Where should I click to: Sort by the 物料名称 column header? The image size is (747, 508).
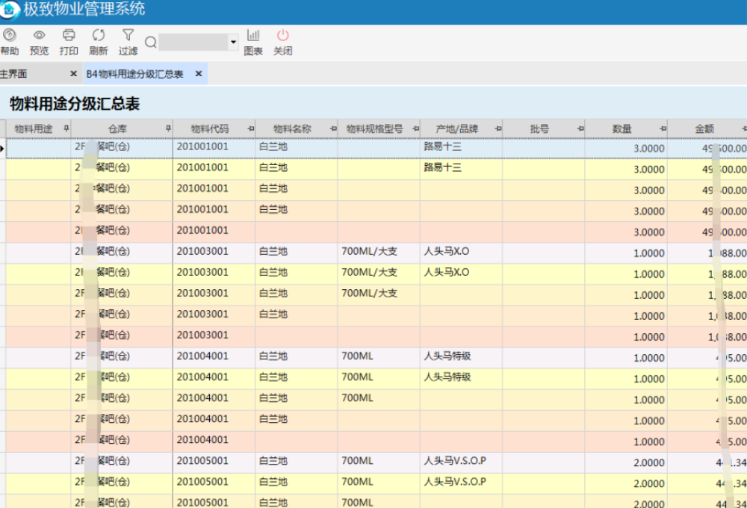[292, 128]
